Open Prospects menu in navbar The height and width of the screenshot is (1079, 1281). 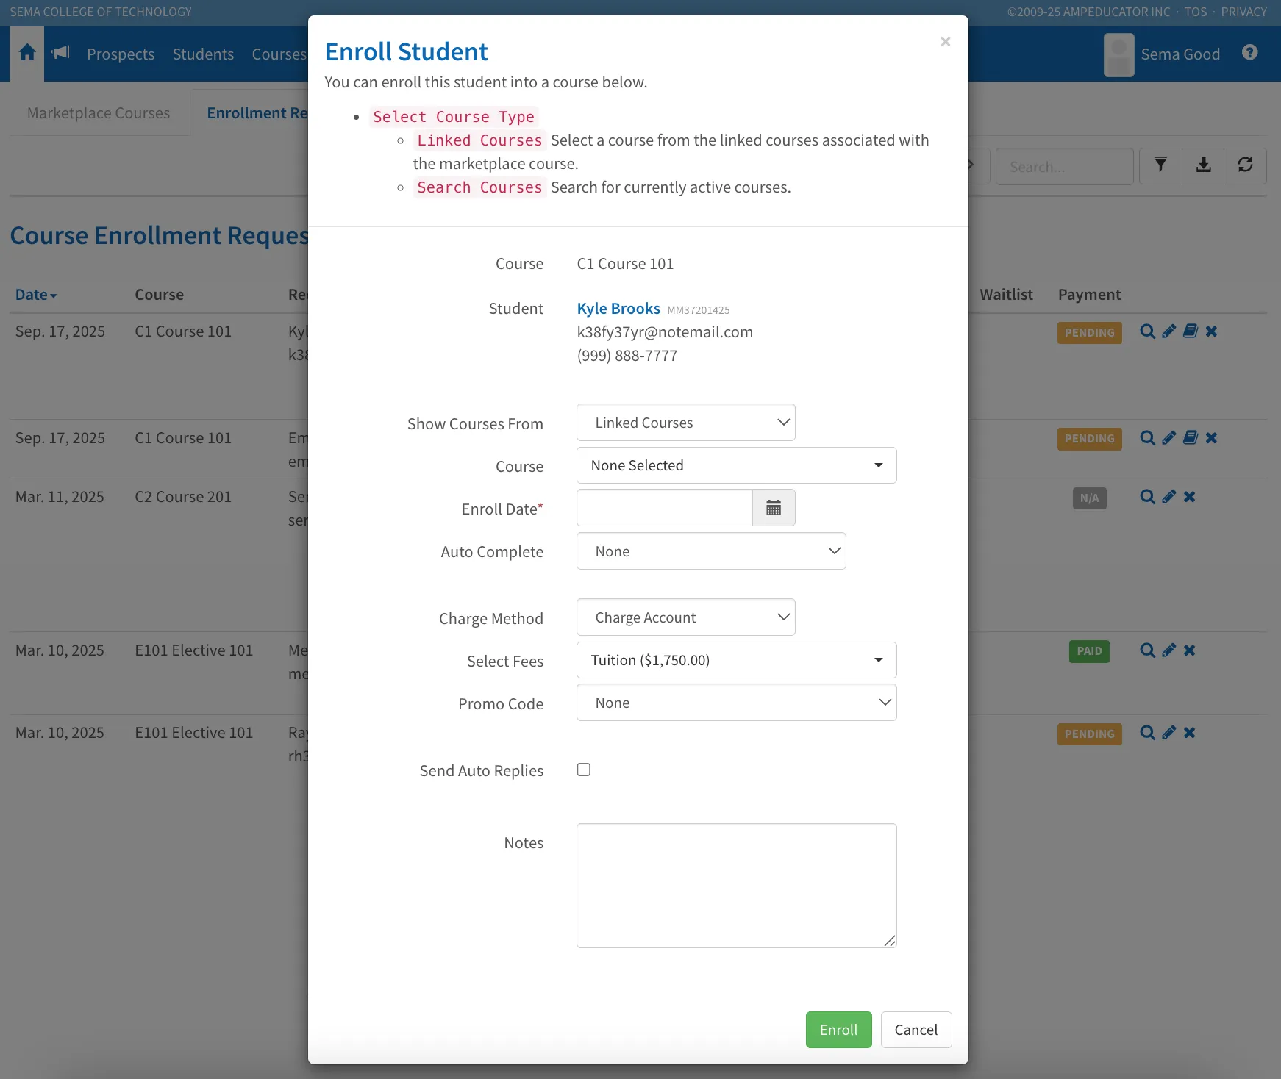point(121,54)
